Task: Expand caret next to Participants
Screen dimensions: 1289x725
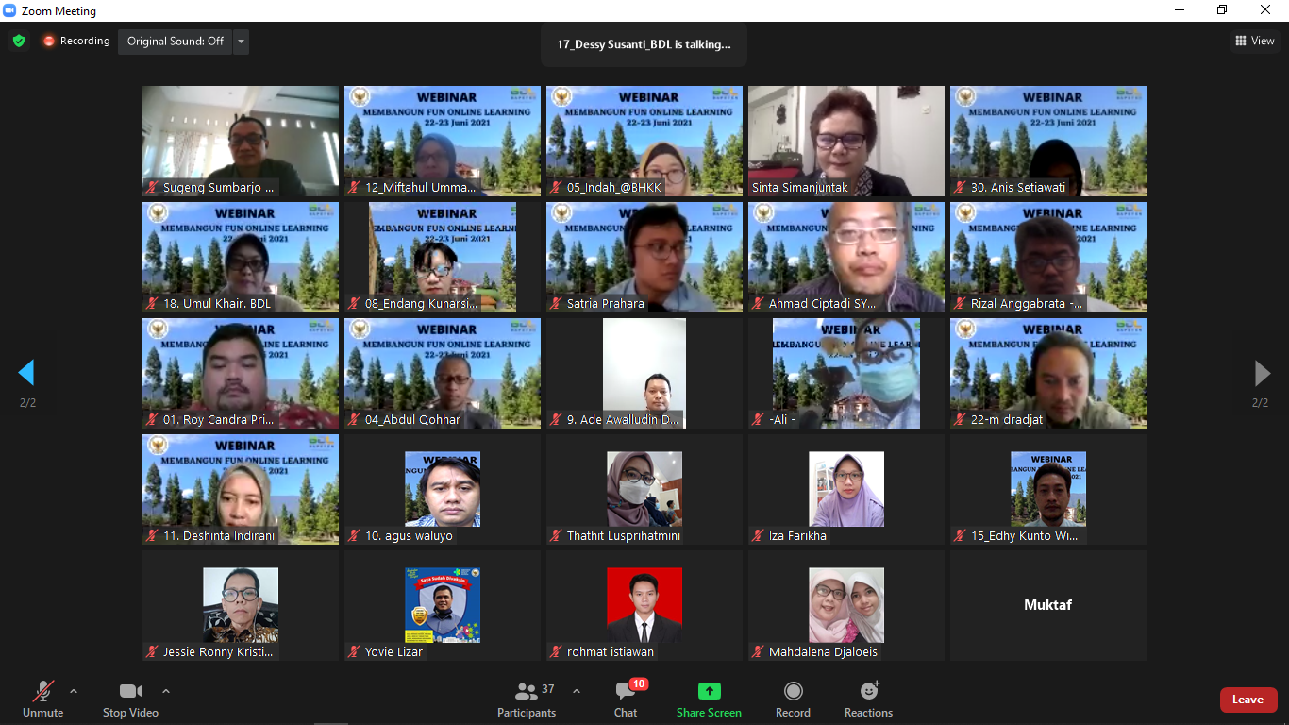Action: tap(577, 691)
